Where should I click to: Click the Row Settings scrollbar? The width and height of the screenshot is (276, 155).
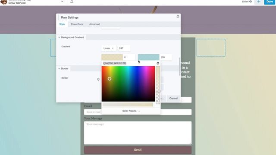(179, 66)
